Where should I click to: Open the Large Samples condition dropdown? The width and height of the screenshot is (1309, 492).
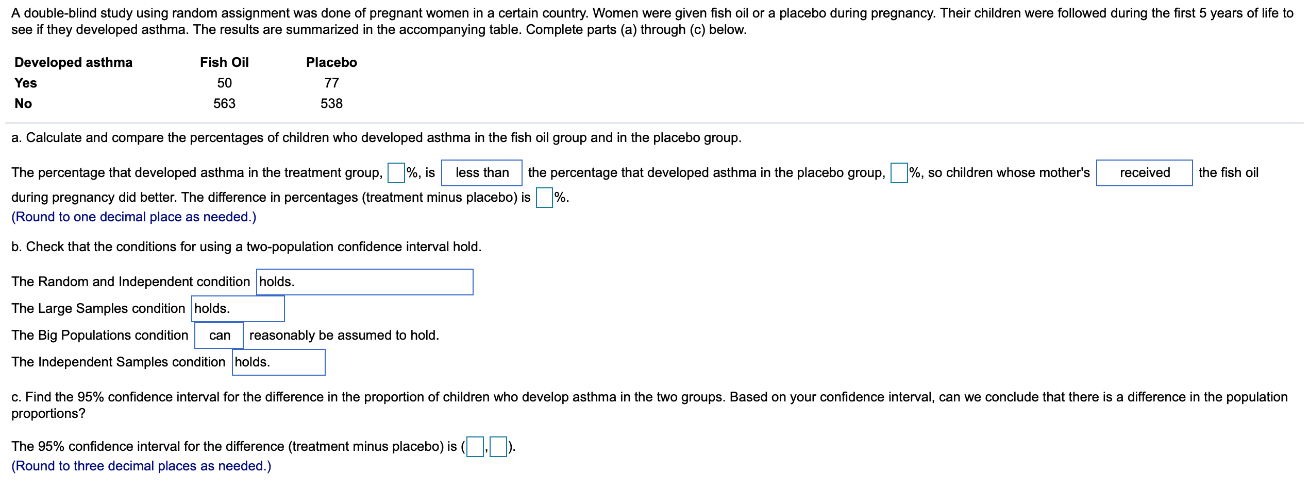pyautogui.click(x=238, y=309)
